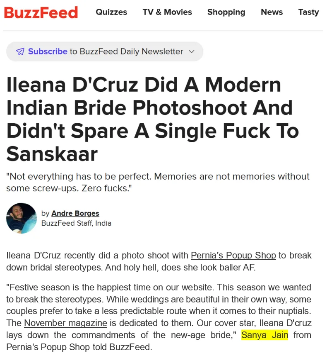Click the paper plane Subscribe icon
Image resolution: width=327 pixels, height=363 pixels.
click(19, 51)
